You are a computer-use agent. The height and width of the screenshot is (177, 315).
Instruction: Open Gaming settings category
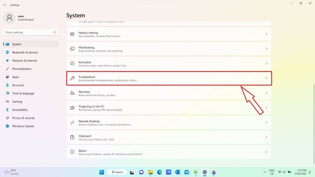(31, 101)
